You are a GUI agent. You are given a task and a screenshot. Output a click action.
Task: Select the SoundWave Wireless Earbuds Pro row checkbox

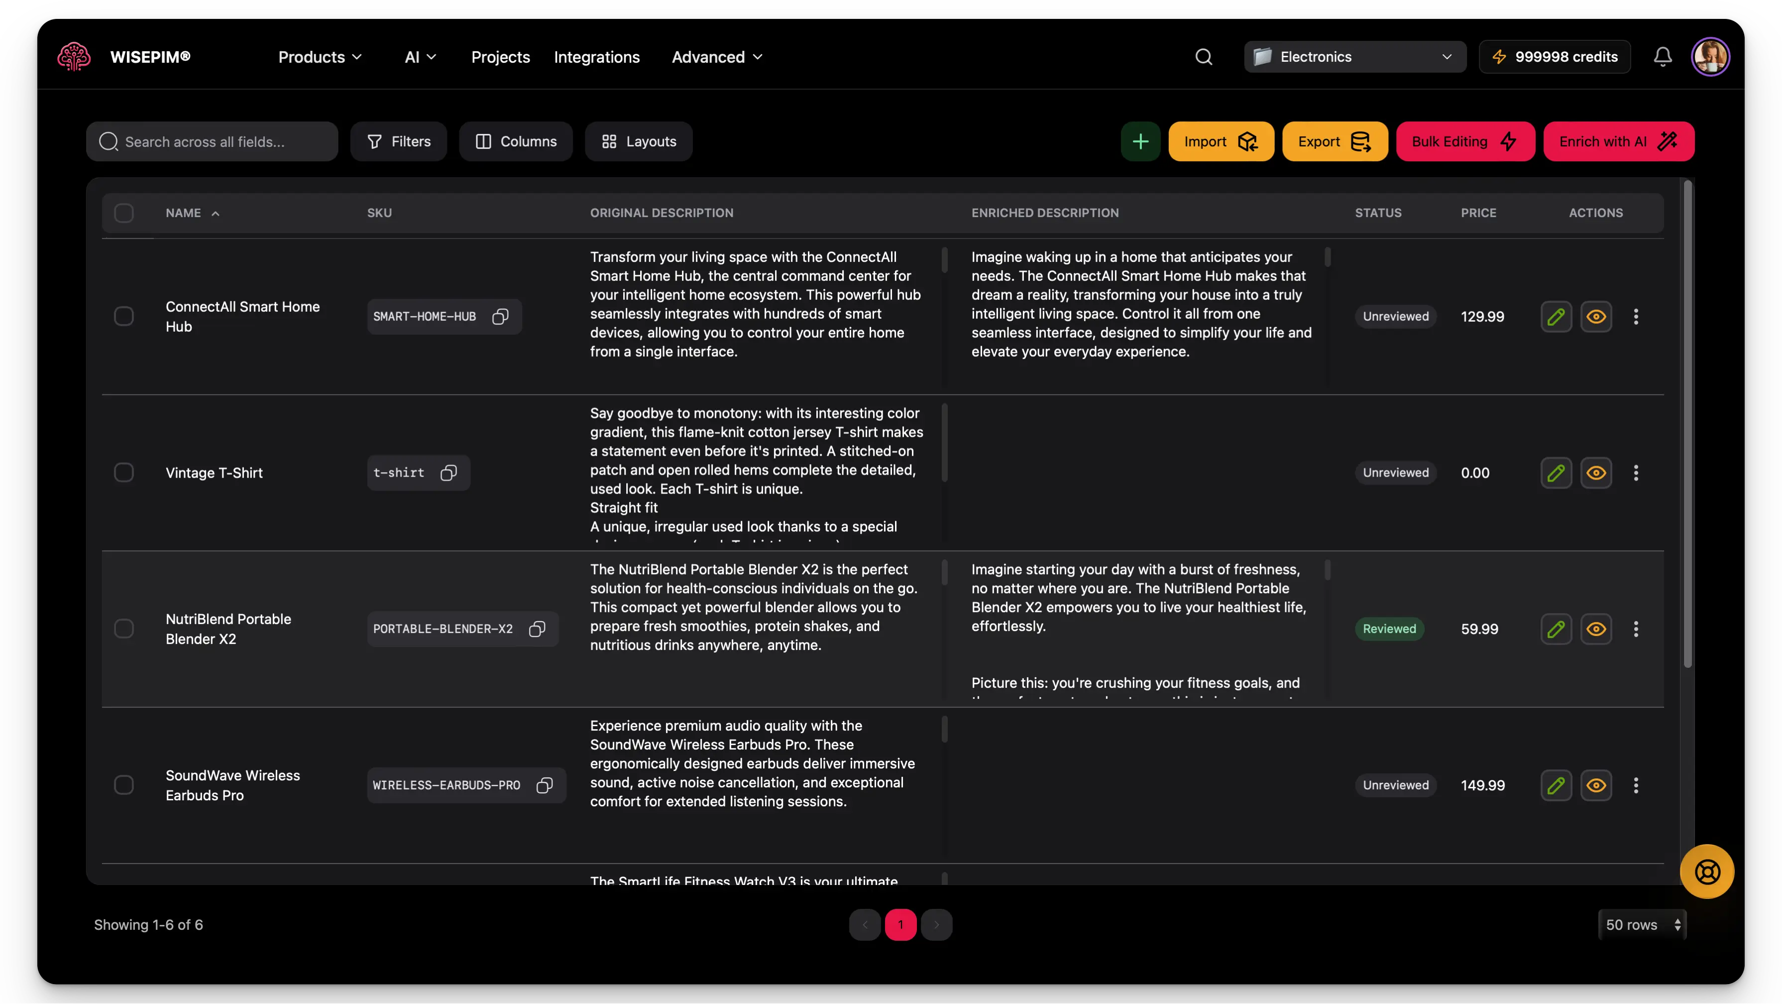(x=124, y=784)
